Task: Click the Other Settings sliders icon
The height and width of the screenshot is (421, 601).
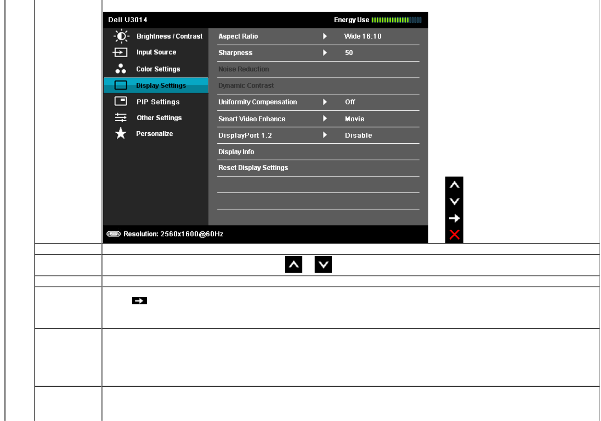Action: click(x=121, y=117)
